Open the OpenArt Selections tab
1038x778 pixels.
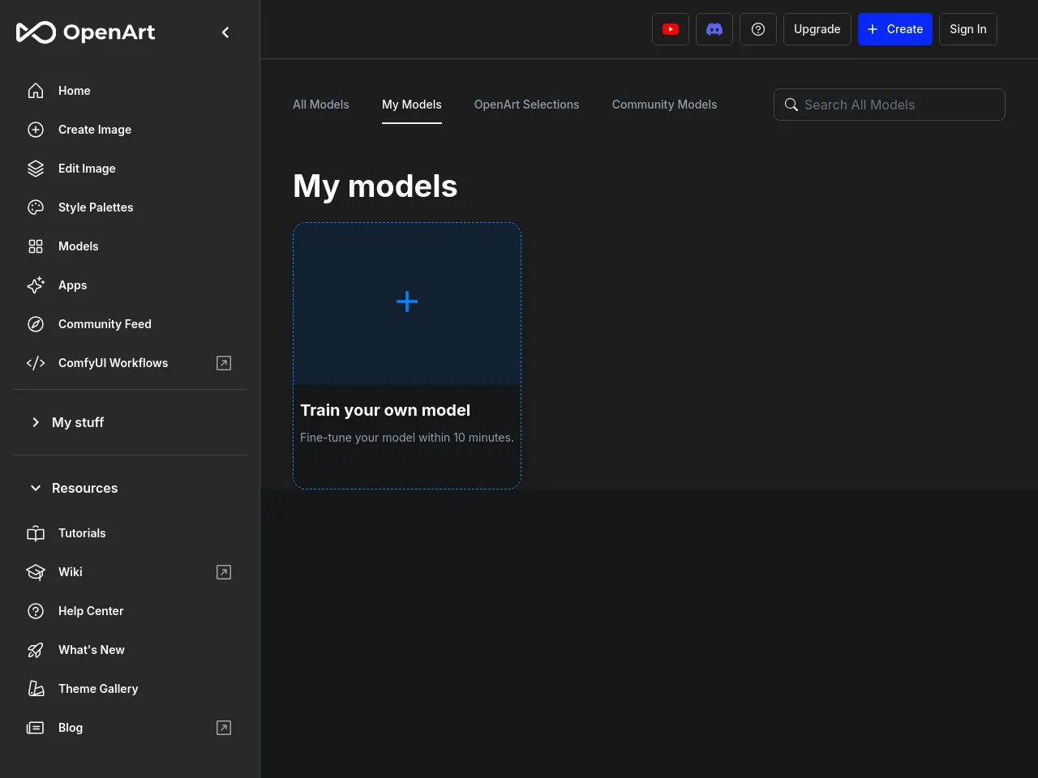[x=526, y=105]
